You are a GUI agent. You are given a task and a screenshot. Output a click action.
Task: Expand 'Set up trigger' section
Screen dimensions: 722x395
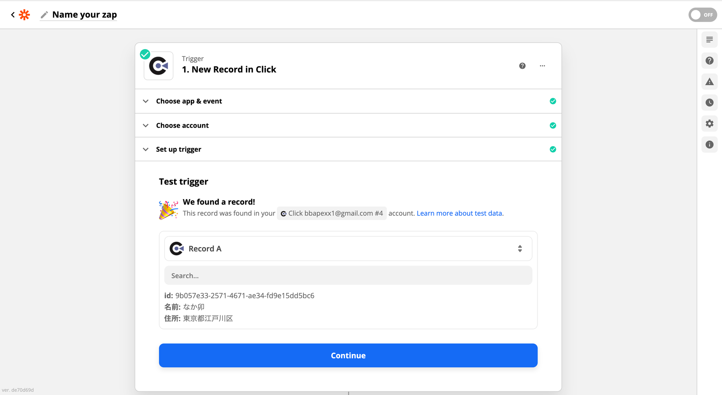tap(348, 149)
